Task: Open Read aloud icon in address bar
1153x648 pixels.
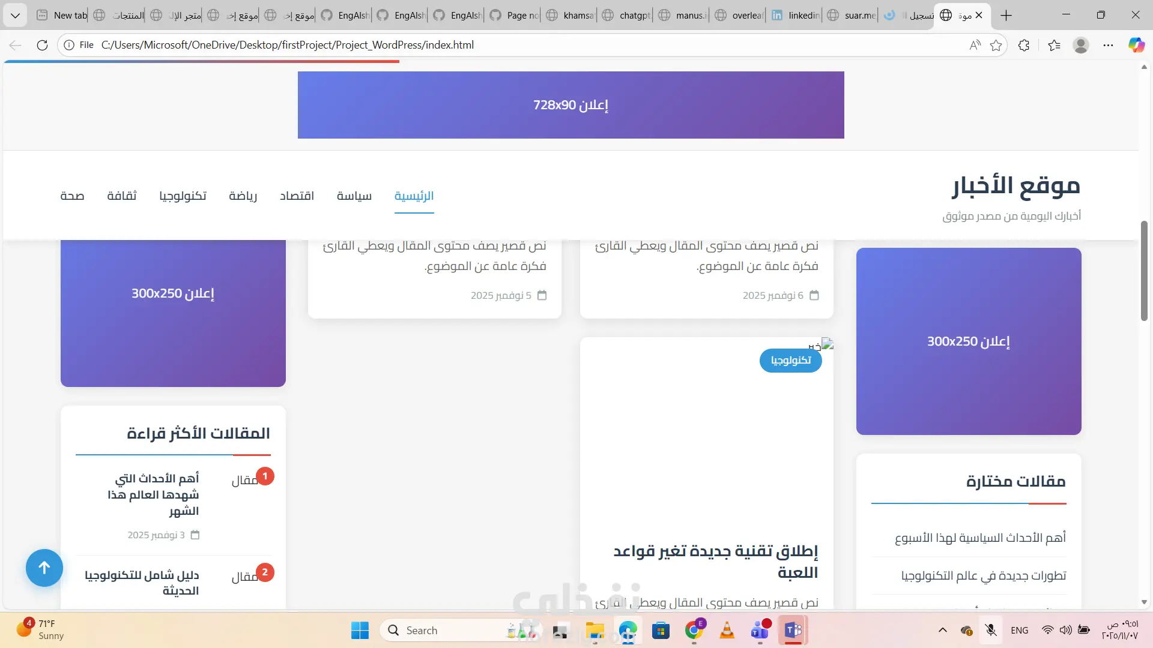Action: 975,45
